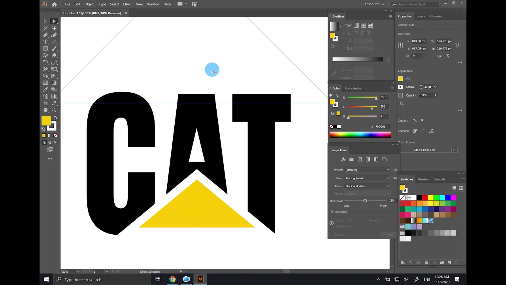This screenshot has width=506, height=285.
Task: Open the Start Global Edit options dropdown
Action: (454, 150)
